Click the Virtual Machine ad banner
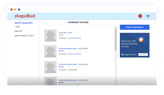Screen dimensions: 164x95 [x=135, y=45]
